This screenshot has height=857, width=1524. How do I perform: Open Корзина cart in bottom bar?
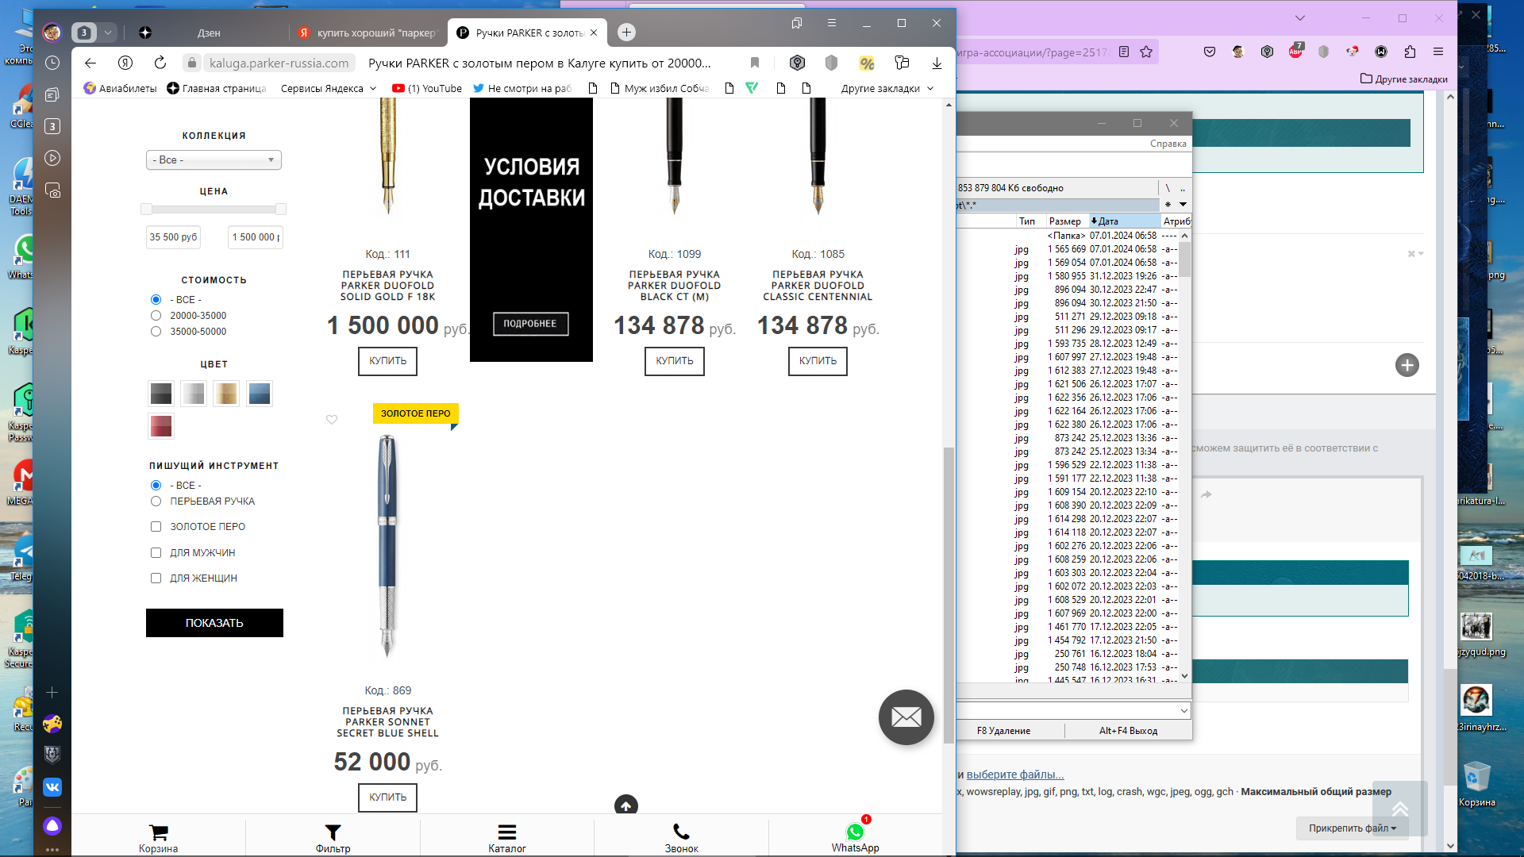click(x=159, y=837)
